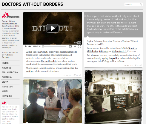
Task: Play the Djibouti video using the large button
Action: [53, 28]
